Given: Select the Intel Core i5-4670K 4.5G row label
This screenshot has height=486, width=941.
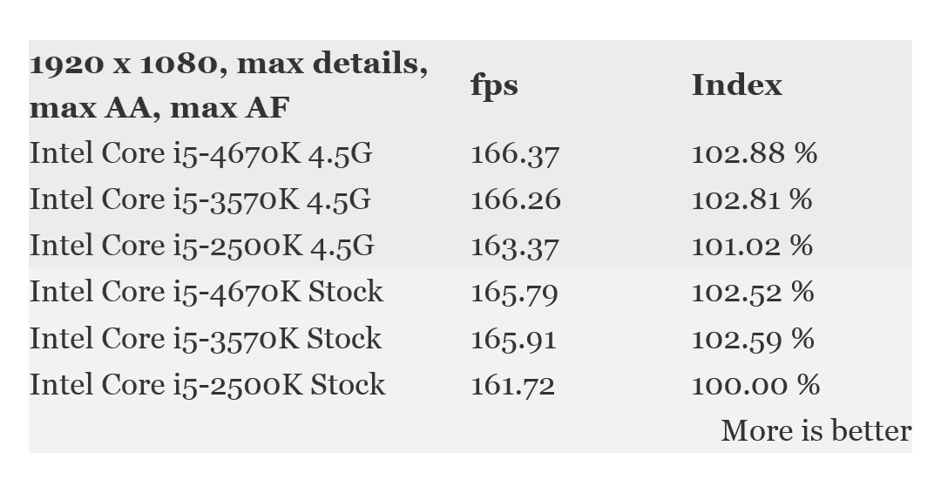Looking at the screenshot, I should [200, 153].
